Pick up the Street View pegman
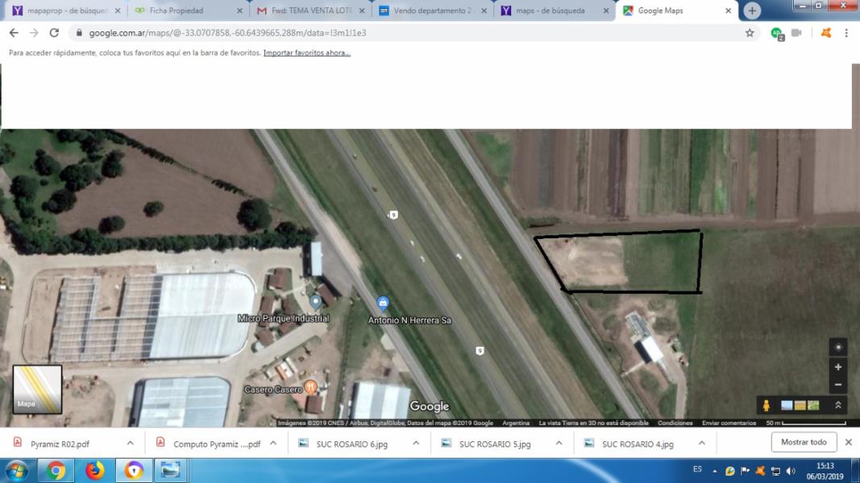 [767, 405]
